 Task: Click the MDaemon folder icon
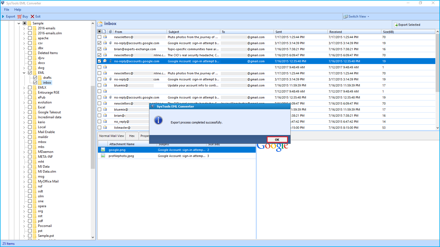(34, 152)
